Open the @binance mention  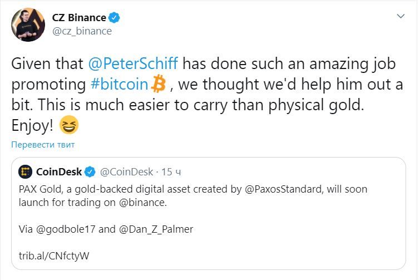[x=143, y=203]
